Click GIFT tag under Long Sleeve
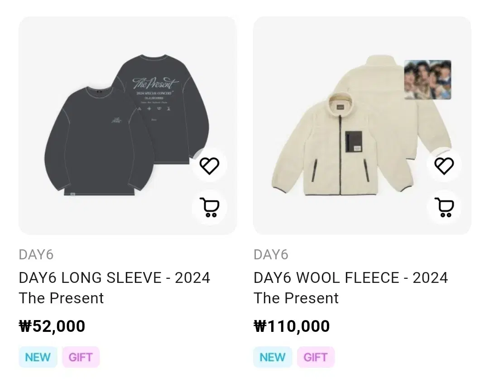489x384 pixels. click(x=81, y=357)
